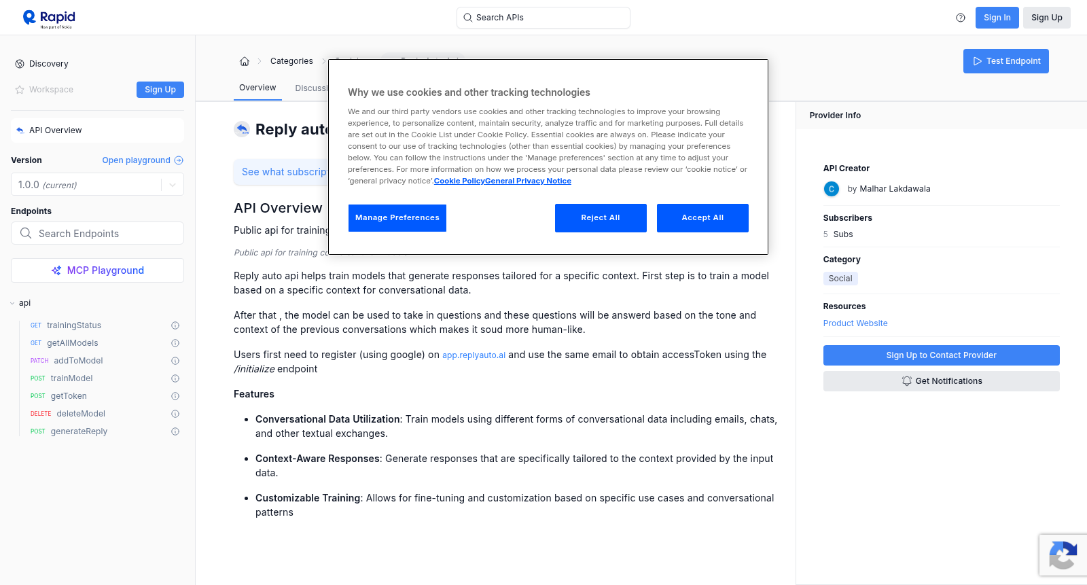Viewport: 1087px width, 585px height.
Task: Click the Open playground arrow icon
Action: (x=179, y=160)
